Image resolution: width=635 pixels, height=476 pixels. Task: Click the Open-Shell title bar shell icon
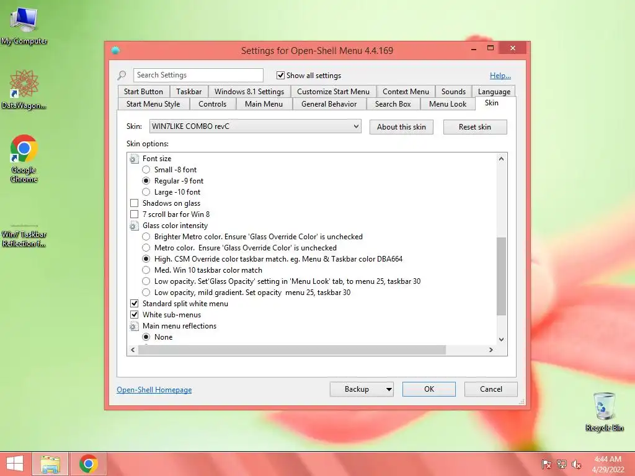pos(116,50)
